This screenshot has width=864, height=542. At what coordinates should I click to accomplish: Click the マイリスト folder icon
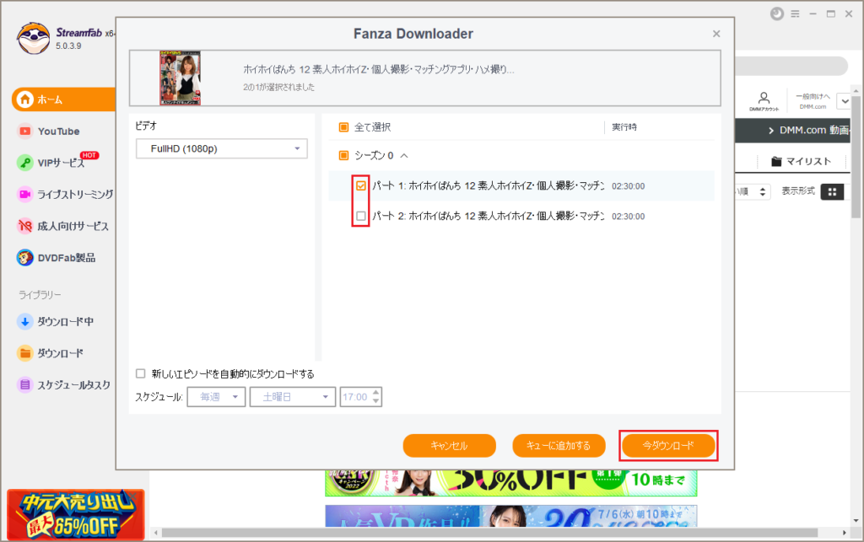[x=776, y=161]
